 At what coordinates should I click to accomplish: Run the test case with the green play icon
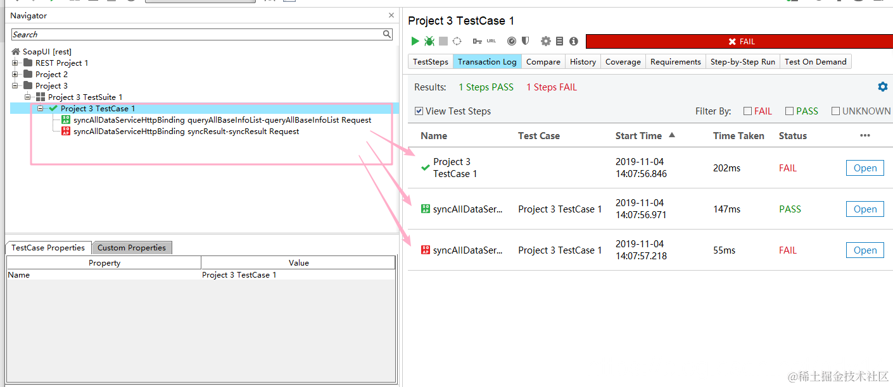(x=415, y=41)
